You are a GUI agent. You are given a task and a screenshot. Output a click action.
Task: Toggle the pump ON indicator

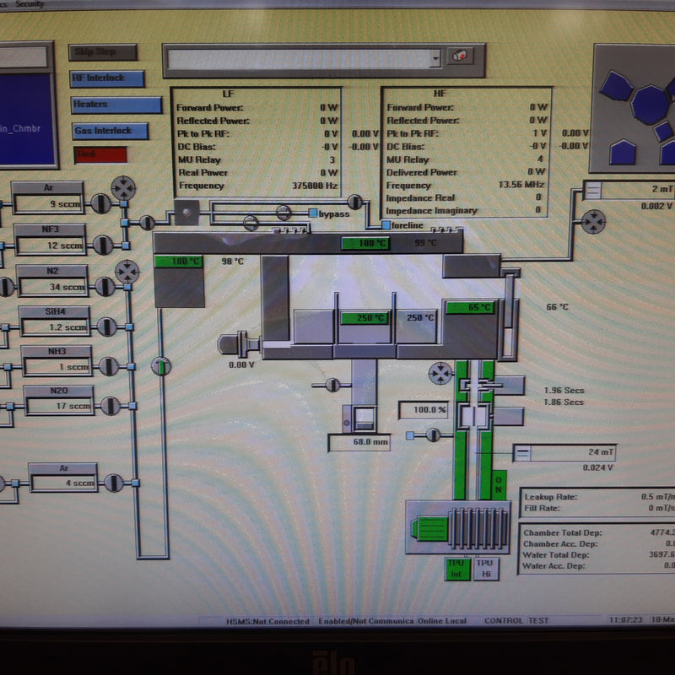pos(498,485)
